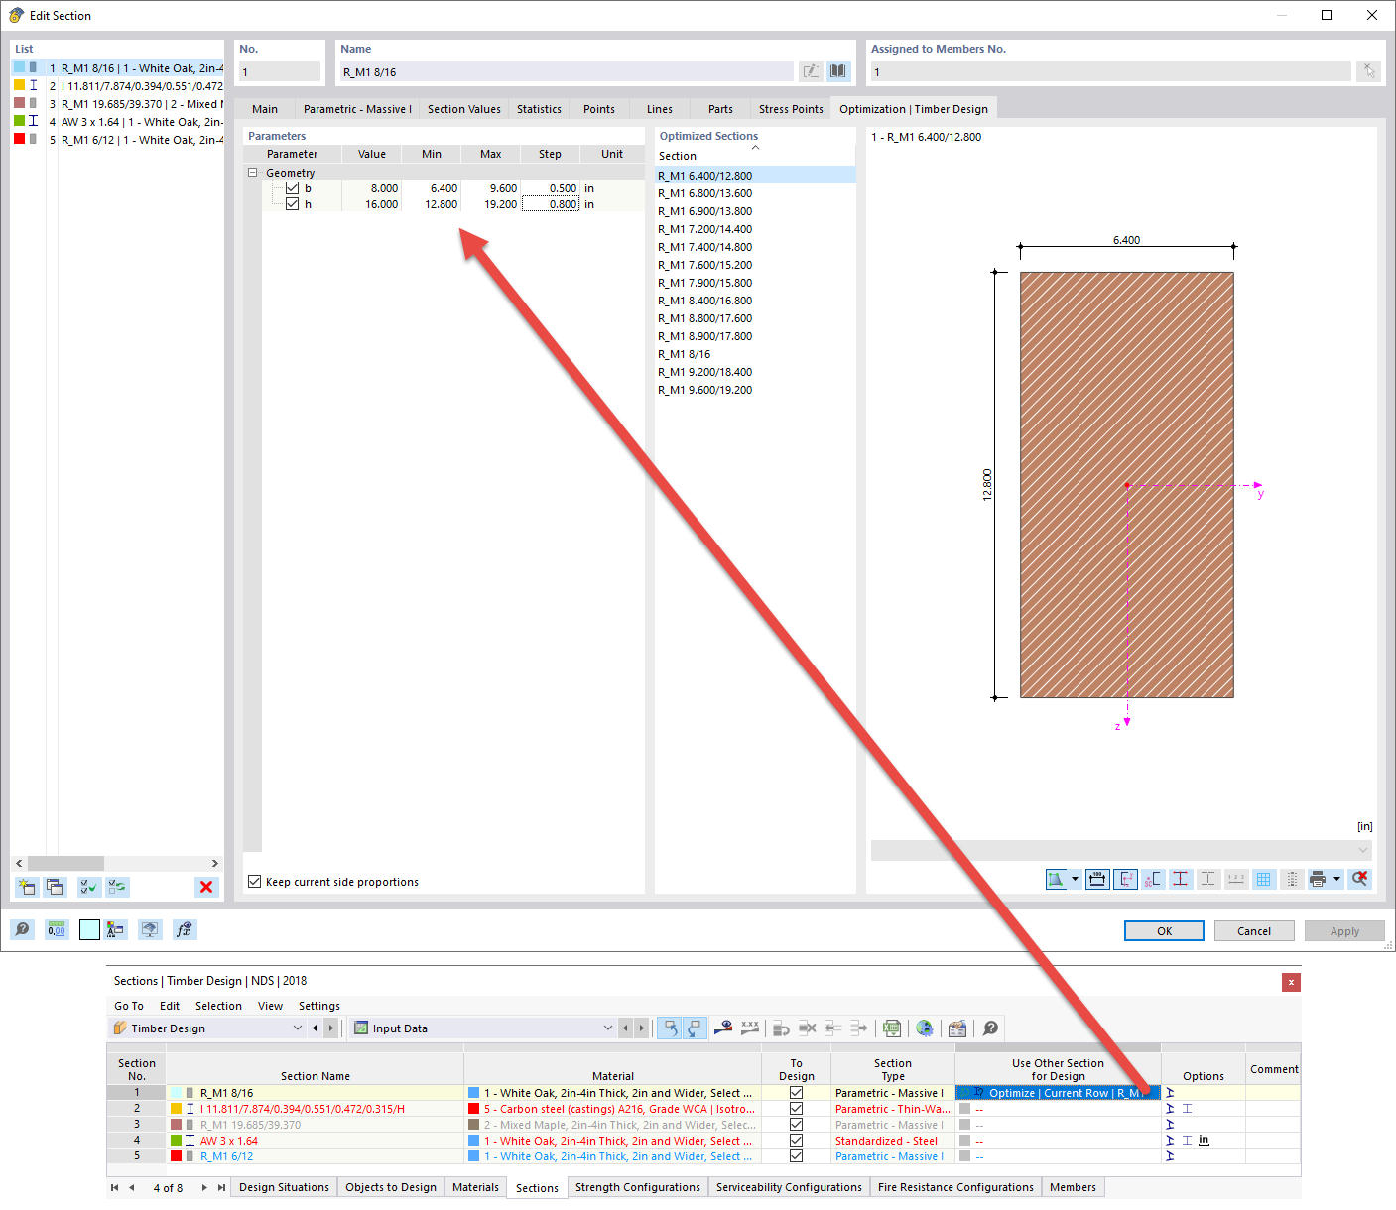Open the section library book icon
Screen dimensions: 1396x1210
coord(839,71)
